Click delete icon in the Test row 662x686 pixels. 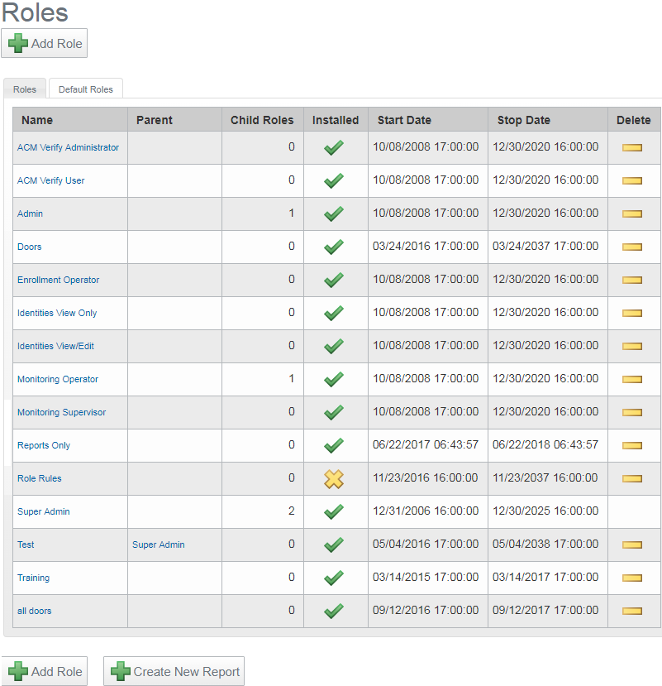point(631,544)
